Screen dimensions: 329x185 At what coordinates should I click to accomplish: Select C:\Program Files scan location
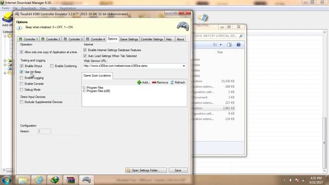point(93,88)
